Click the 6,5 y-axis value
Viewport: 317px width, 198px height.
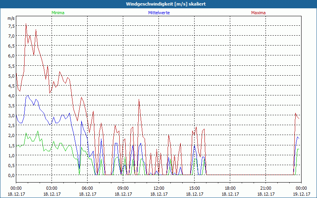tap(11, 46)
